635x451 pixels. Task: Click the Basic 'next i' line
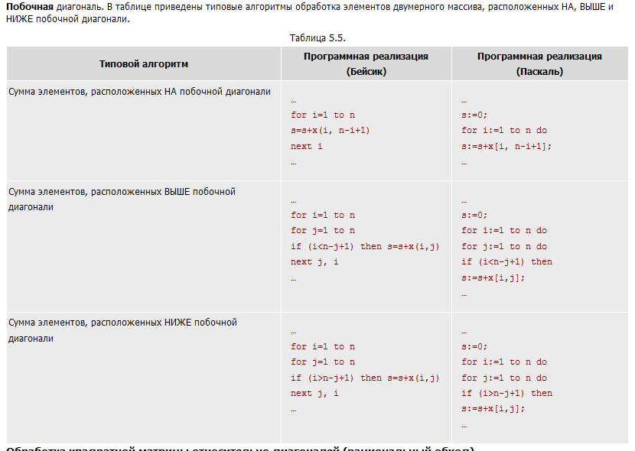tap(307, 146)
